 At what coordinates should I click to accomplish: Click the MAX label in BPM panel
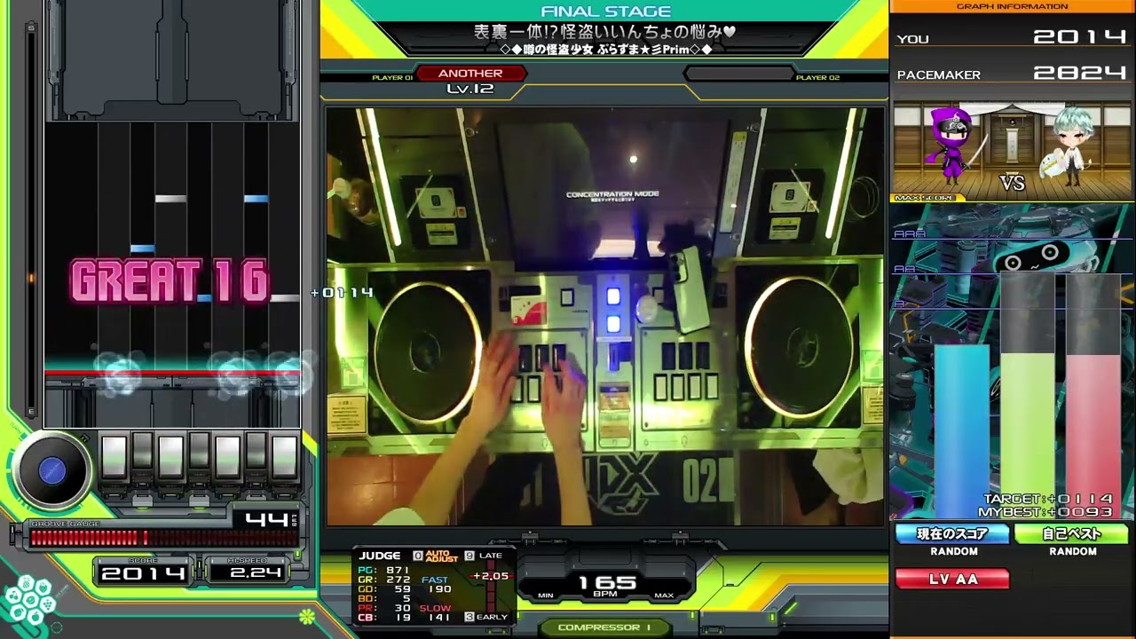[664, 596]
